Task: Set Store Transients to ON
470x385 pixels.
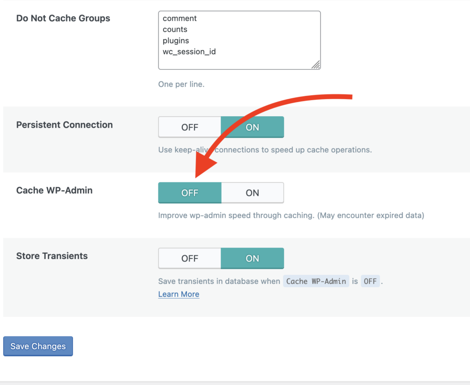Action: point(252,259)
